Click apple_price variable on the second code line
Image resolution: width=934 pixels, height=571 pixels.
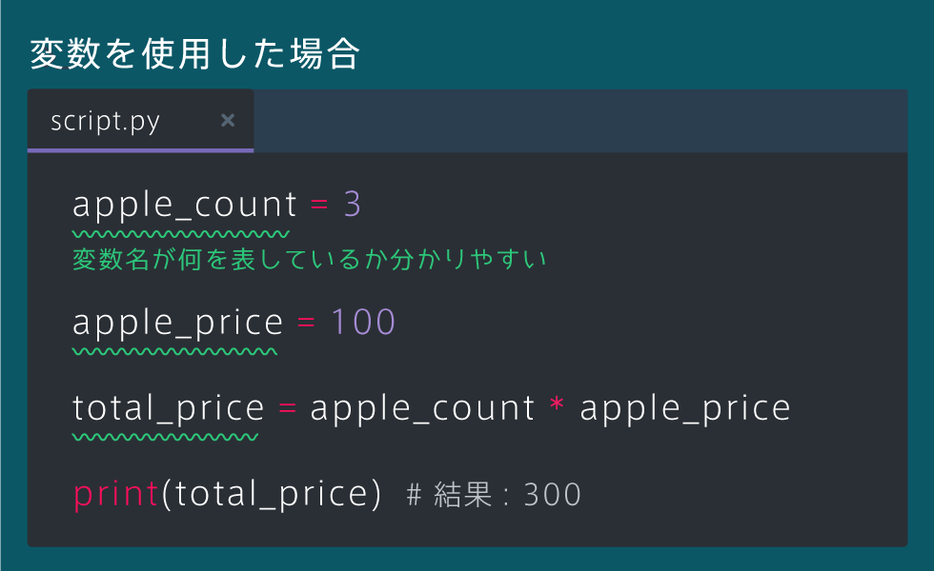177,323
